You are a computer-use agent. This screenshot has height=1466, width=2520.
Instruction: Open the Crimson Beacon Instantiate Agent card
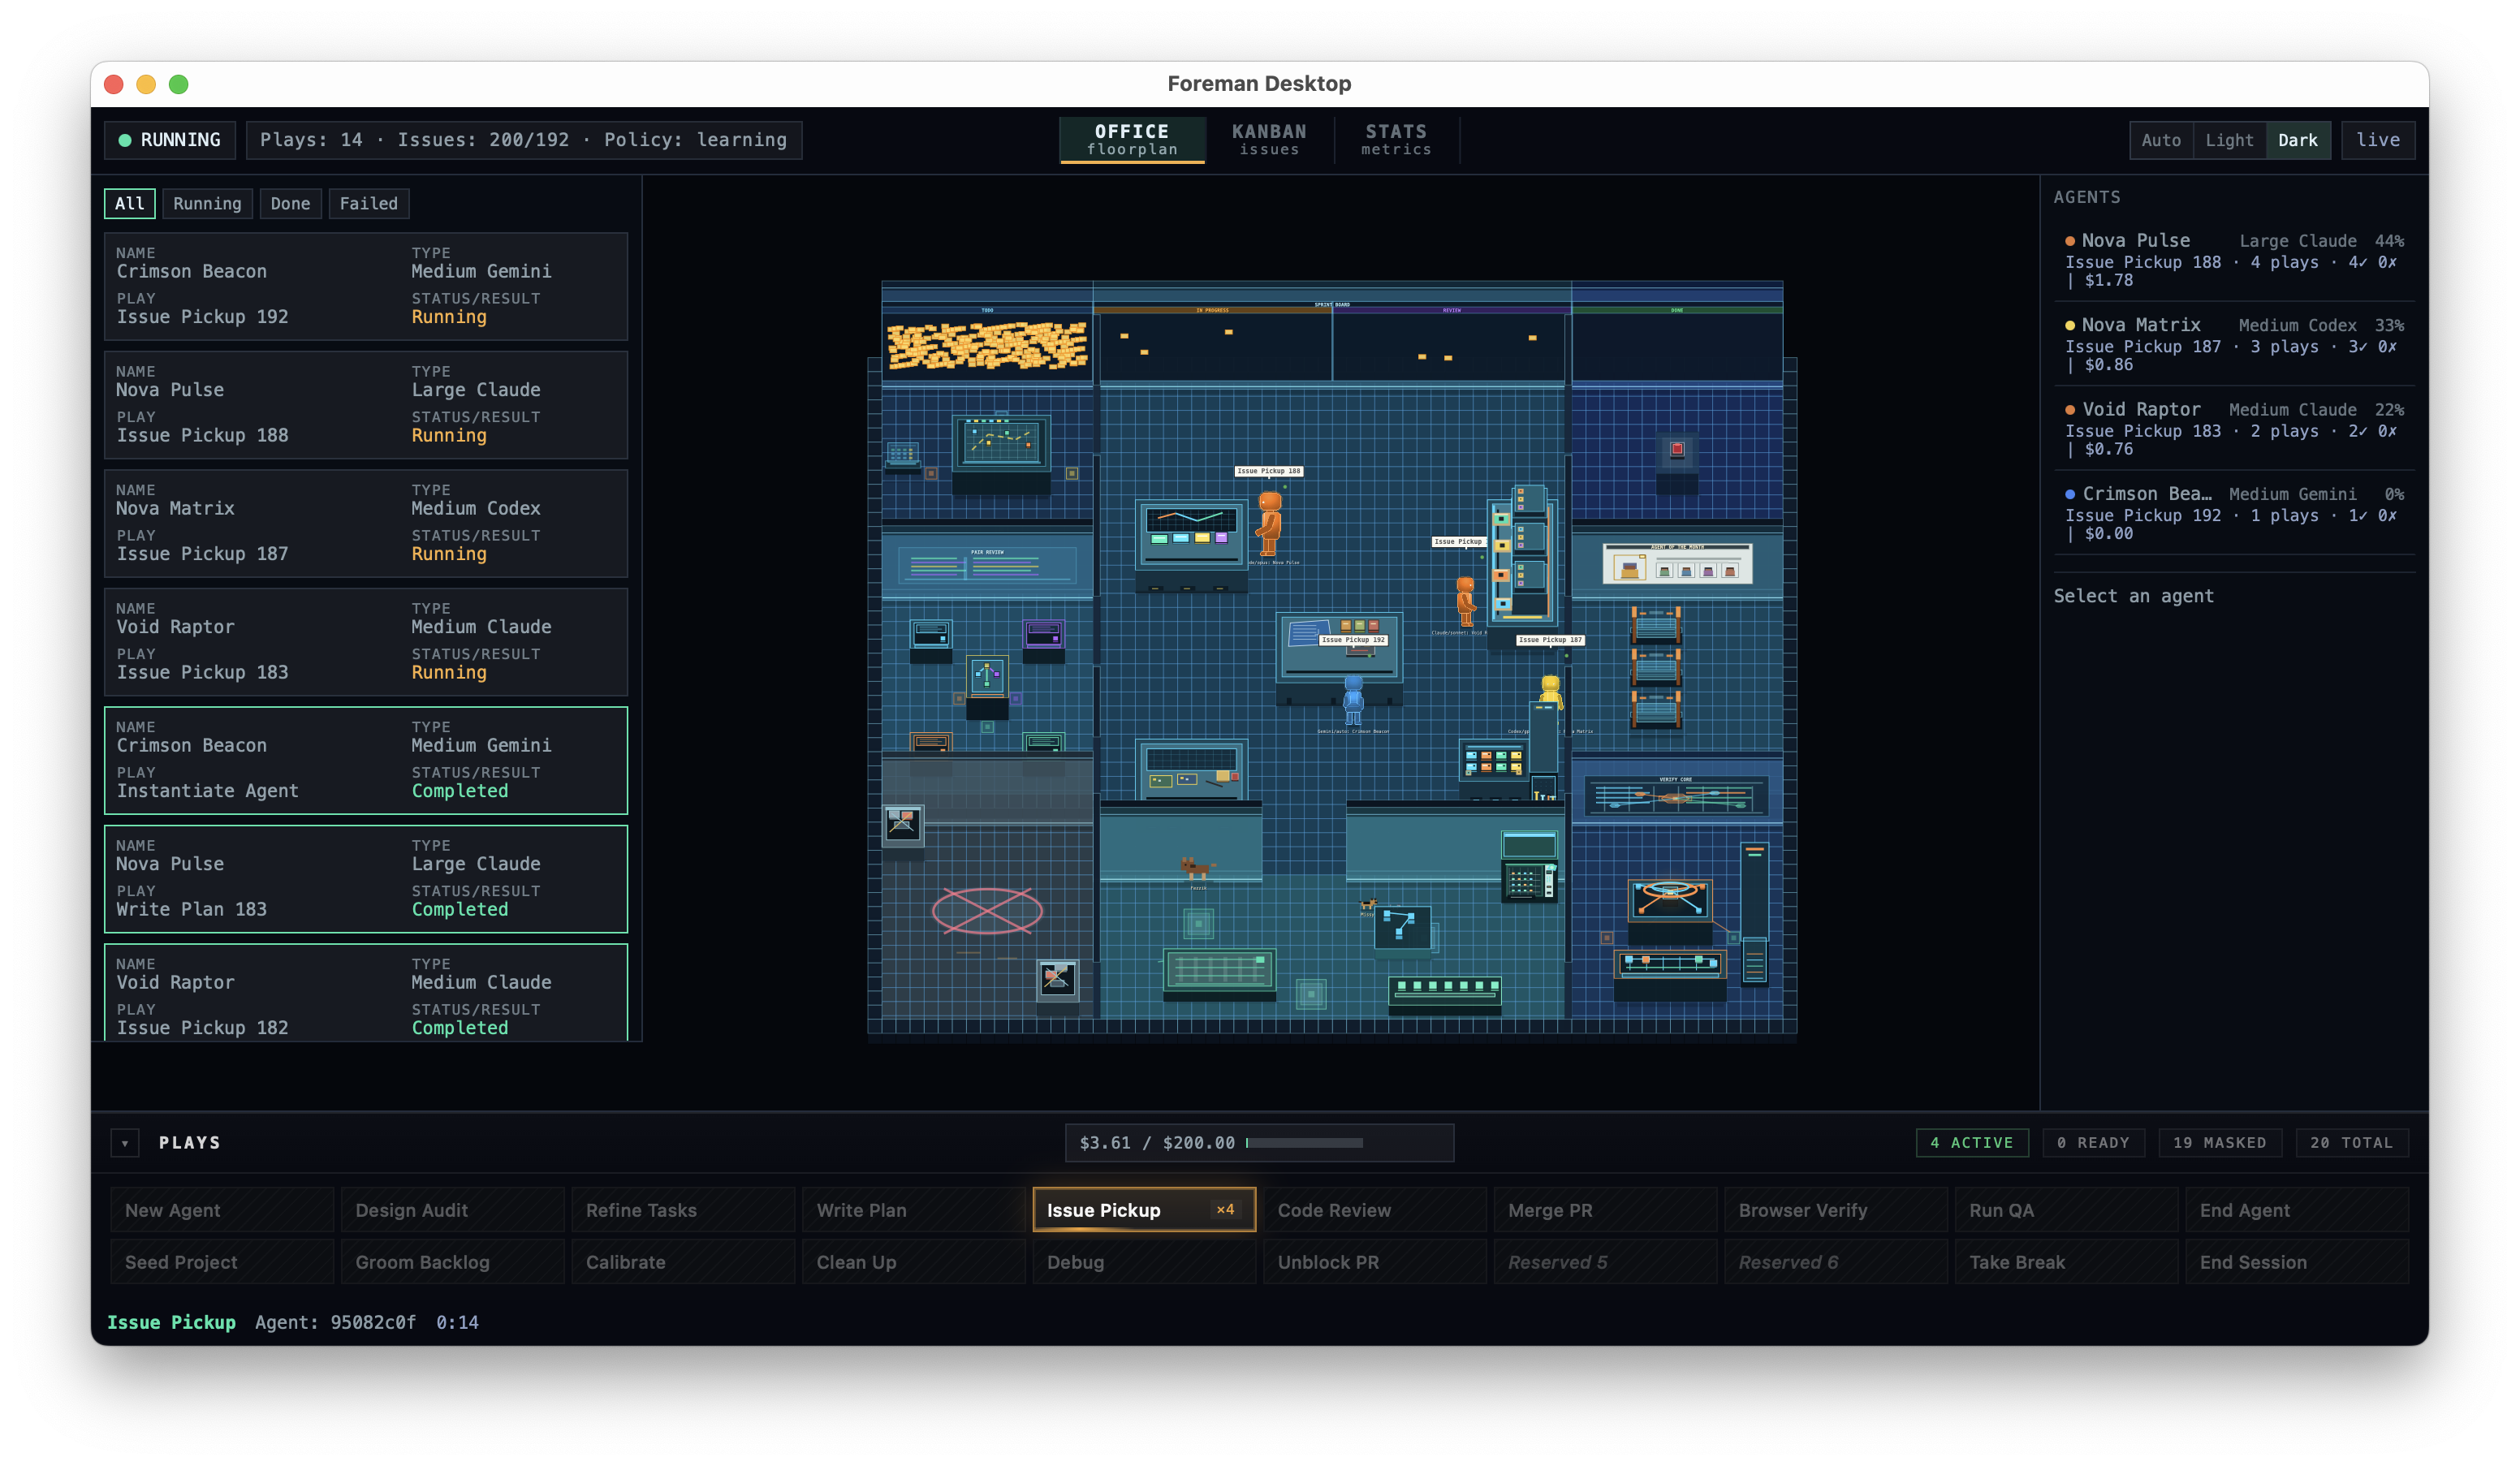366,760
